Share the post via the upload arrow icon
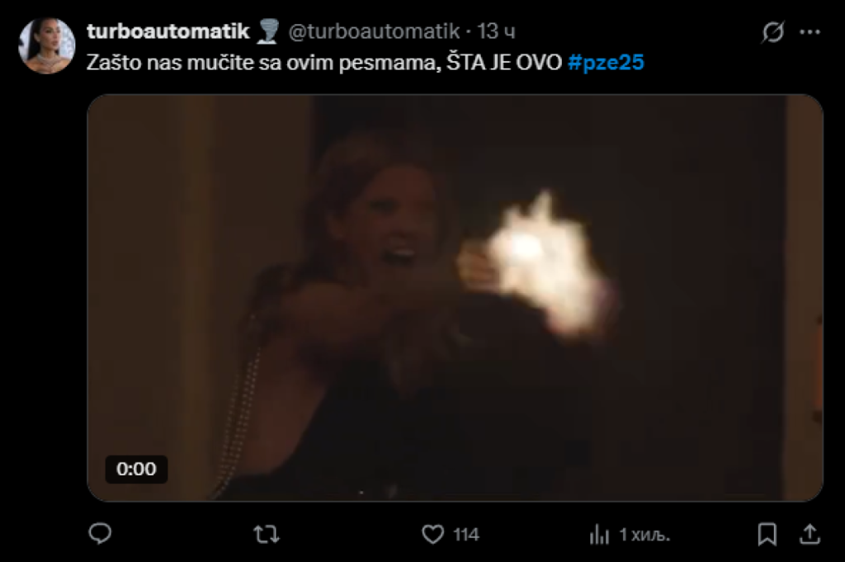Image resolution: width=845 pixels, height=562 pixels. (x=810, y=534)
